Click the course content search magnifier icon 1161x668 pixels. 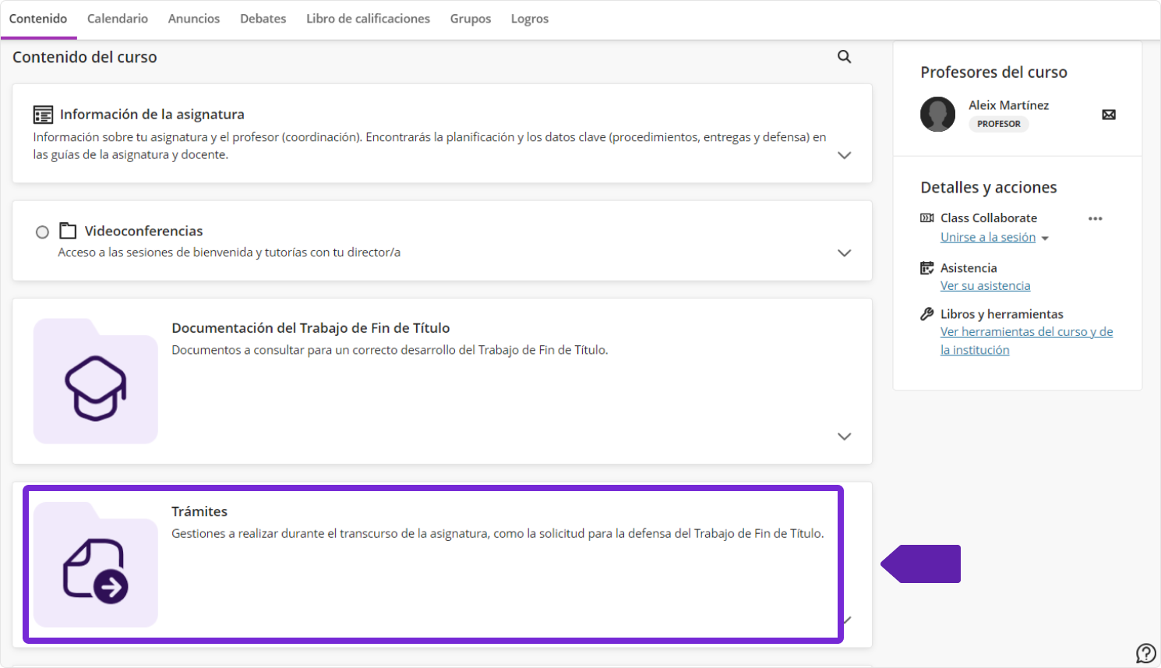(x=844, y=57)
